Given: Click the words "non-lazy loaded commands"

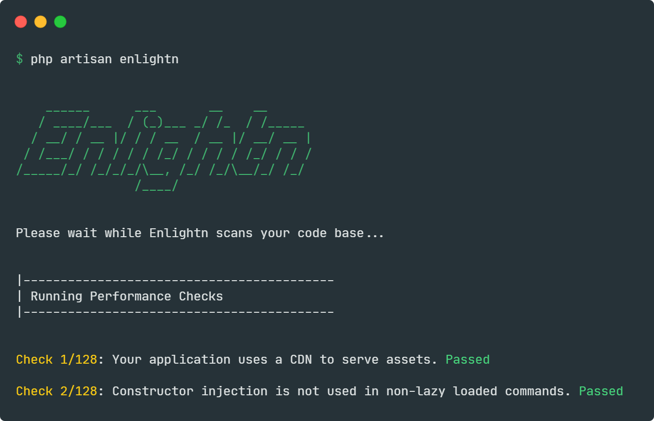Looking at the screenshot, I should tap(474, 391).
